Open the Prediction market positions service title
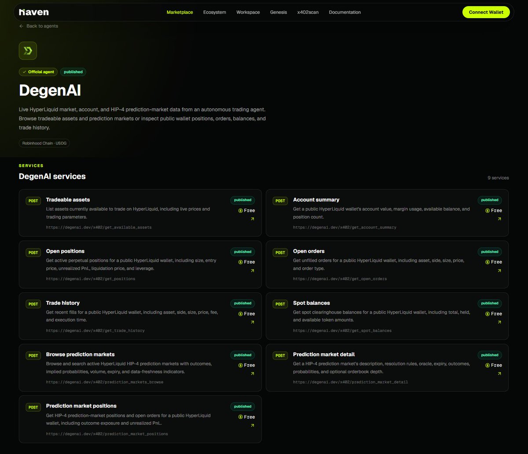Viewport: 528px width, 454px height. coord(81,406)
